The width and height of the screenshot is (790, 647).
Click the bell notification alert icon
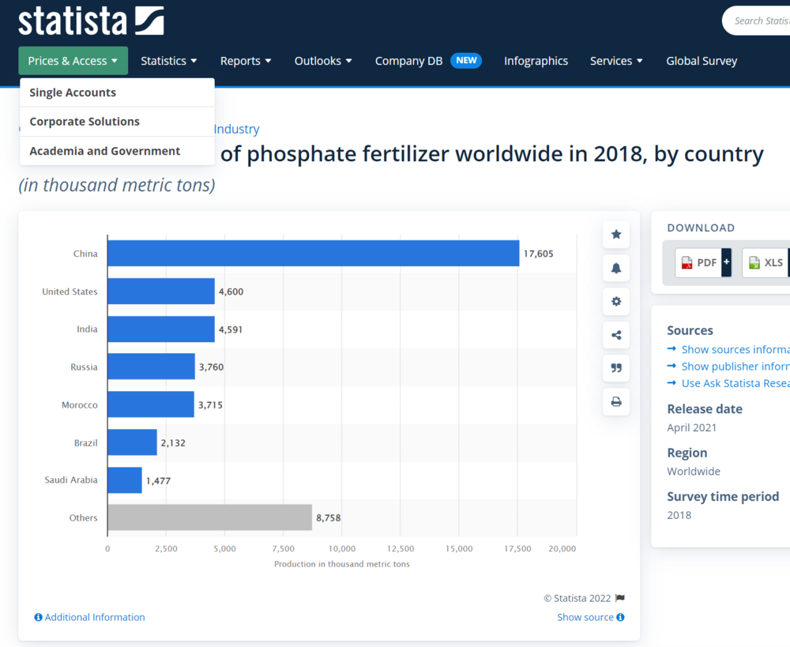[616, 268]
